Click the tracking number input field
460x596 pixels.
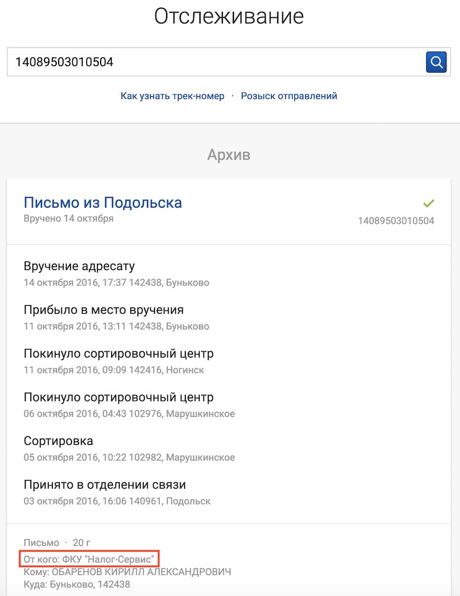[x=216, y=62]
